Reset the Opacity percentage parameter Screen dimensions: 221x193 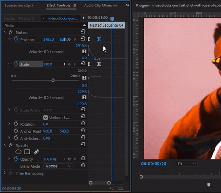(x=83, y=158)
